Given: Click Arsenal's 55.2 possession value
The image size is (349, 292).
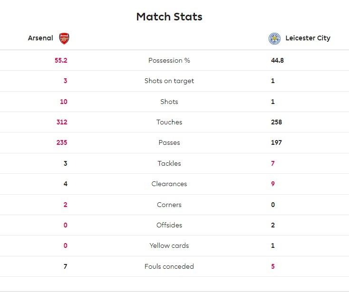Looking at the screenshot, I should [61, 60].
